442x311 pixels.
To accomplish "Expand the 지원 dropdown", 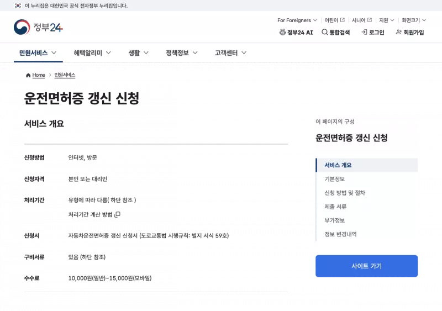I will click(386, 20).
